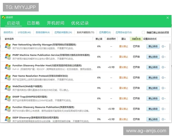Open gear settings for Function Discovery Resource Publication
Screen dimensions: 172x138
click(163, 109)
